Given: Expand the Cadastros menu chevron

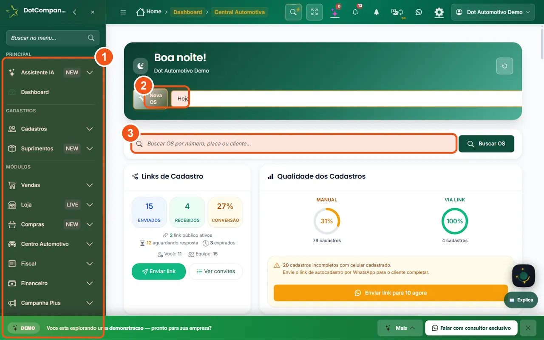Looking at the screenshot, I should 90,129.
